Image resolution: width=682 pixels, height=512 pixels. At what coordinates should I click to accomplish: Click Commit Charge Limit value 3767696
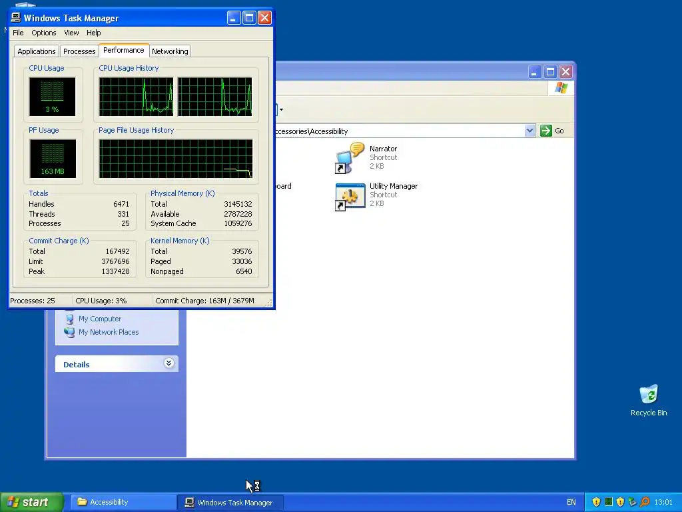tap(115, 261)
